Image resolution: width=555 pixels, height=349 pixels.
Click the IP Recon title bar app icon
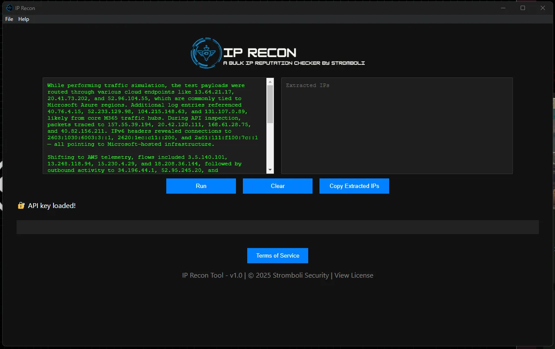tap(9, 8)
